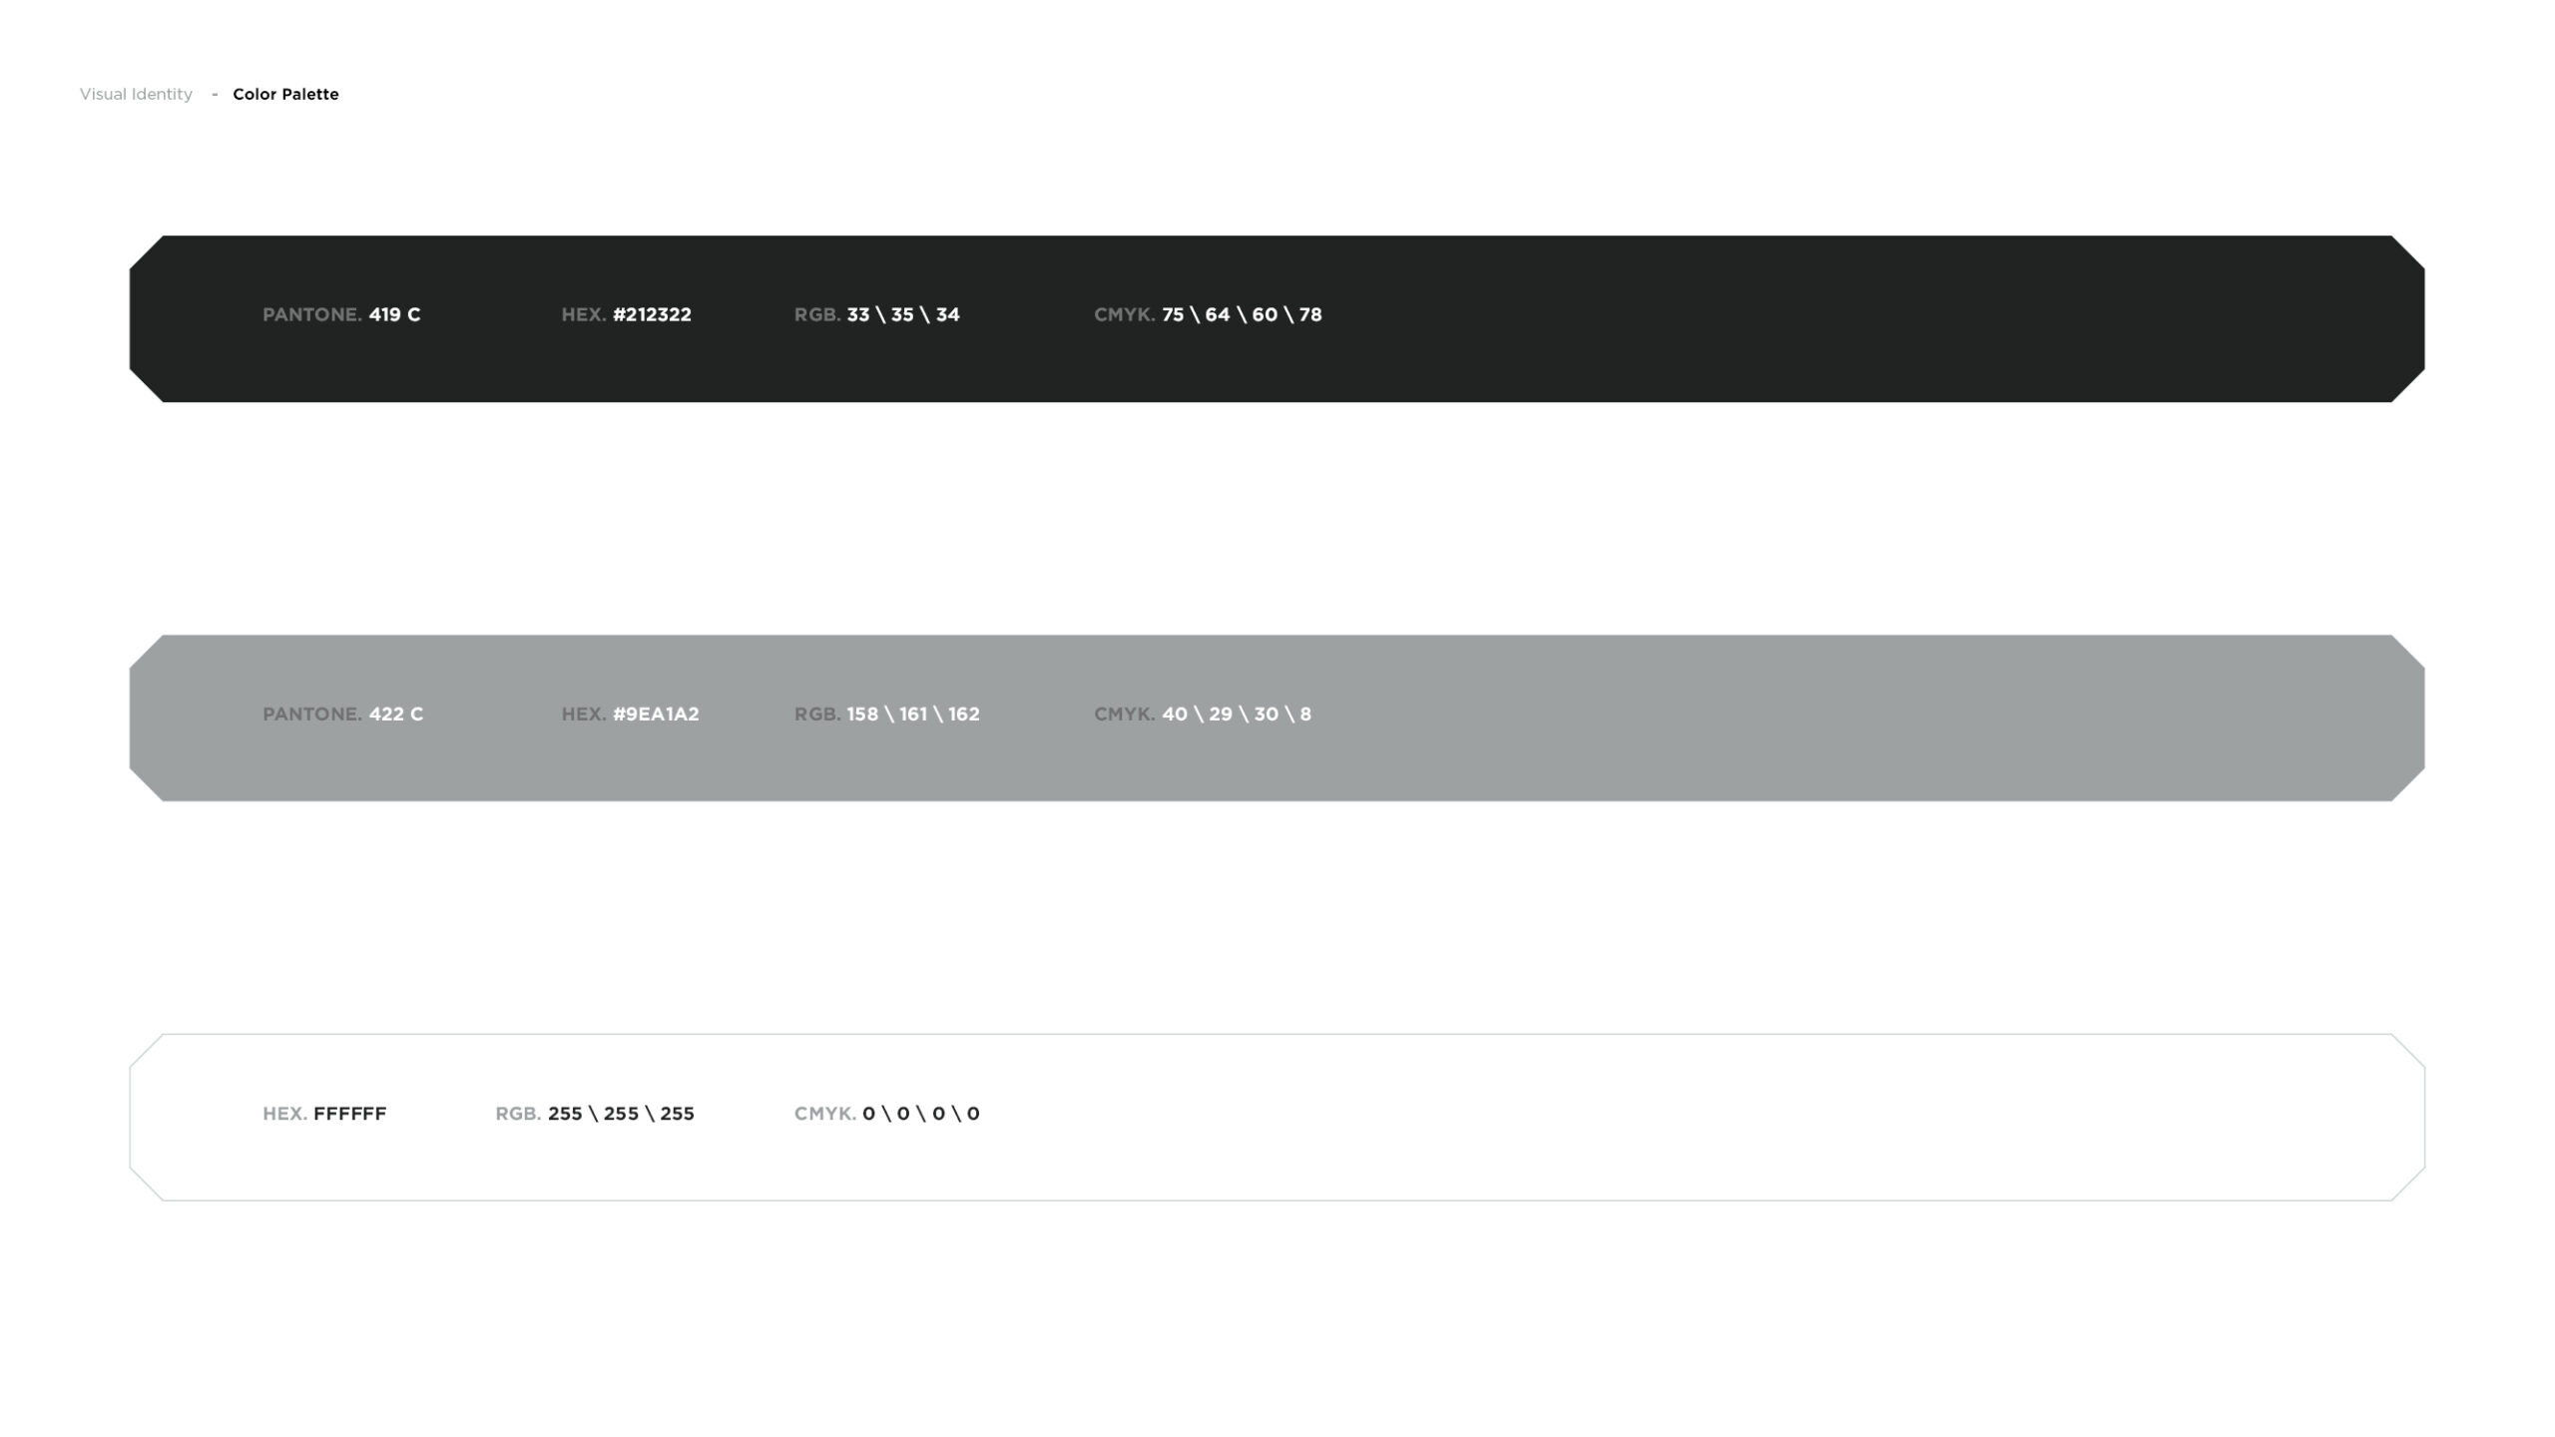Click hex value #212322

[652, 314]
